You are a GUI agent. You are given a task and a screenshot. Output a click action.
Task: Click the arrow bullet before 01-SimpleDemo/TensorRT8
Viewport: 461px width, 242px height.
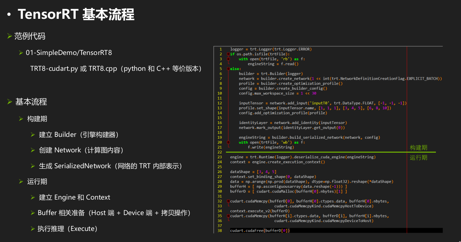(x=21, y=53)
